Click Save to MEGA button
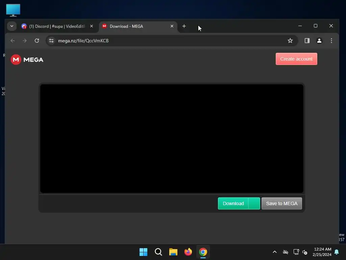The height and width of the screenshot is (260, 346). 281,203
